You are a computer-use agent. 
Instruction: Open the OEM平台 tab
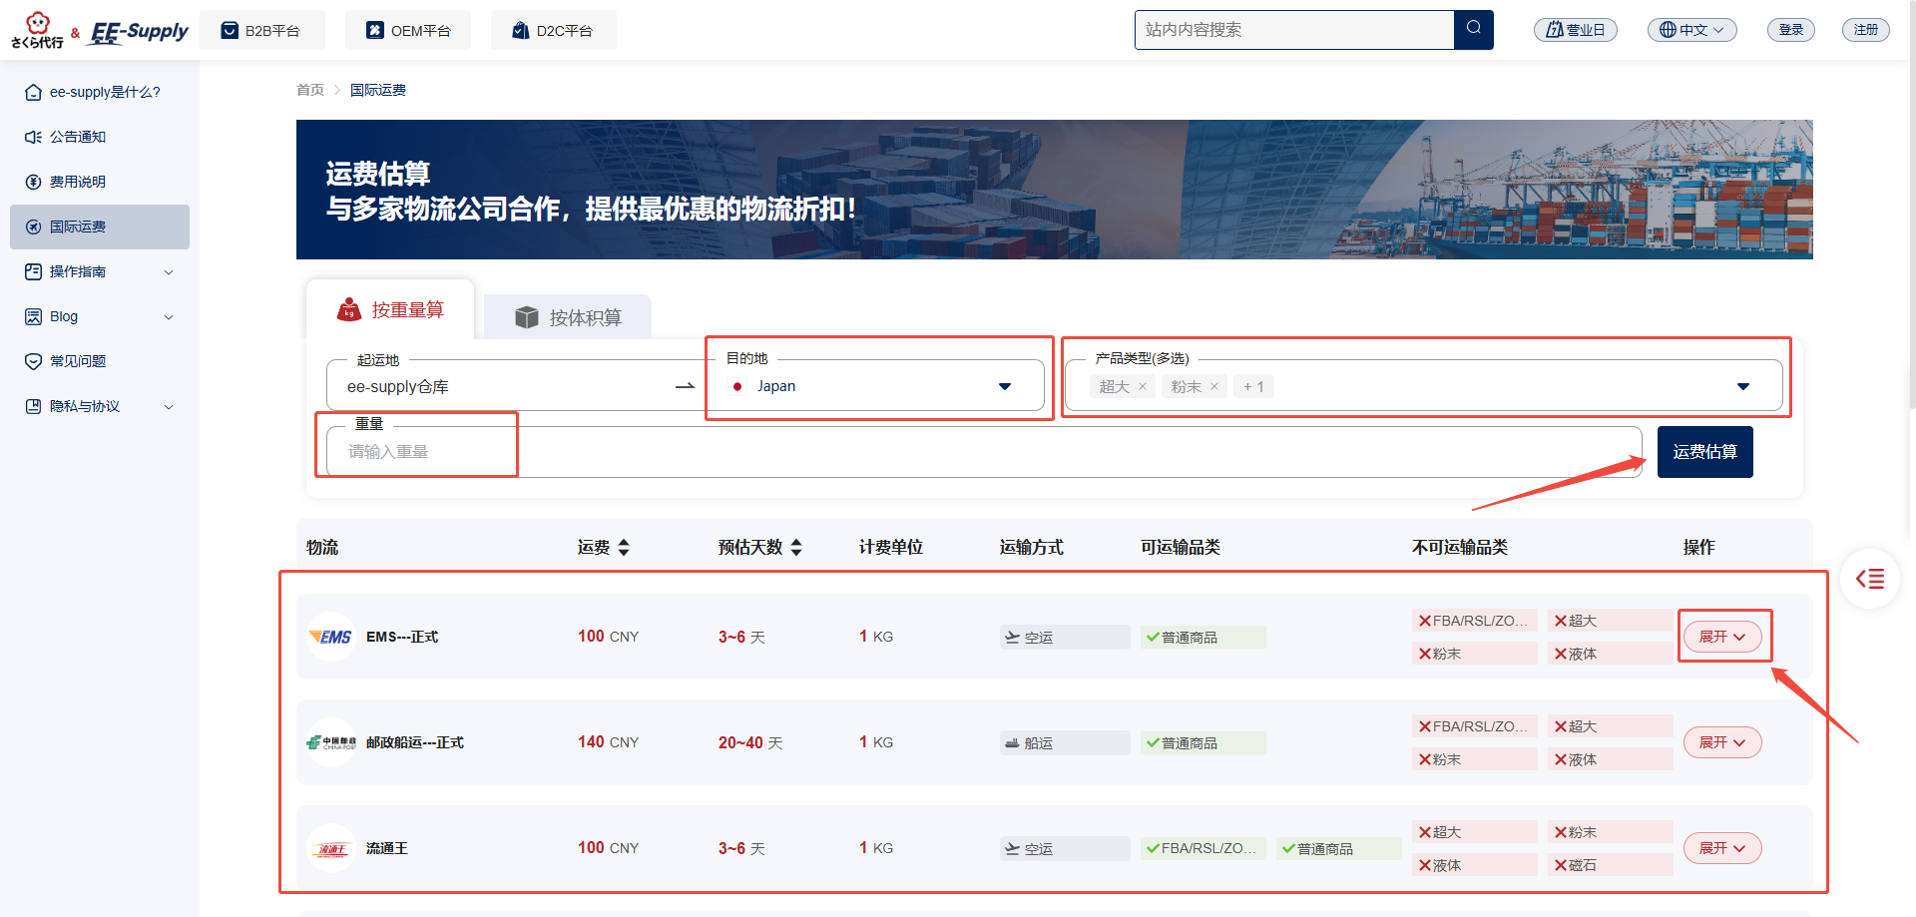408,30
